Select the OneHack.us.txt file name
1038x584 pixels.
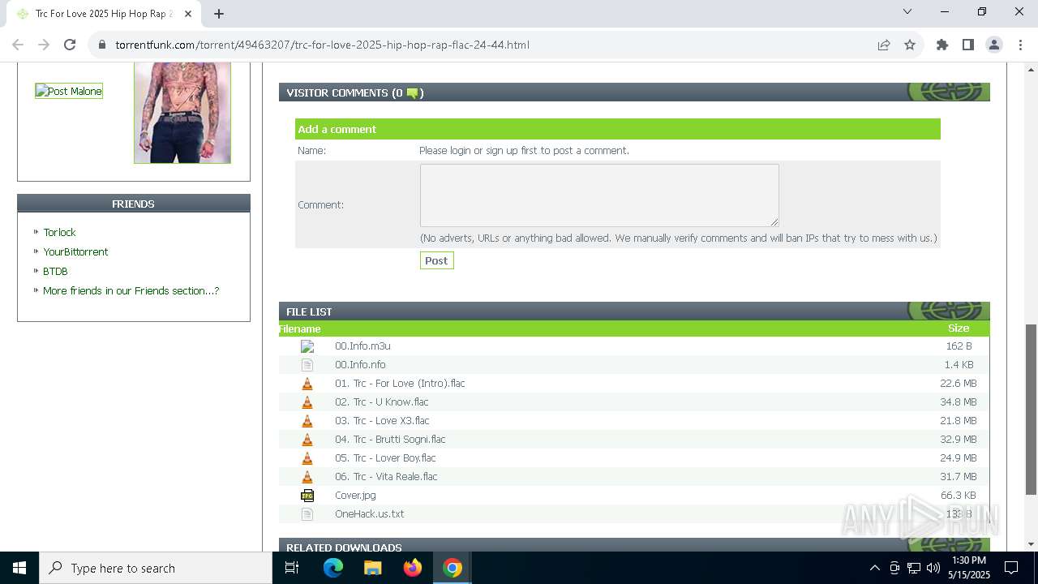point(369,513)
